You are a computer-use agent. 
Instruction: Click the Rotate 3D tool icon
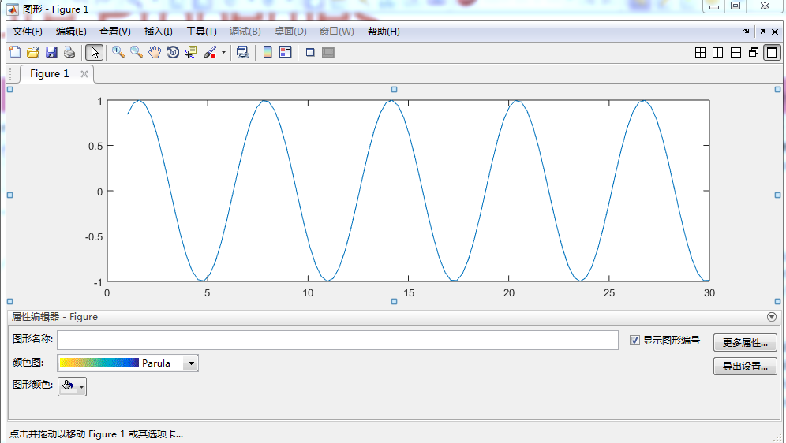coord(173,53)
